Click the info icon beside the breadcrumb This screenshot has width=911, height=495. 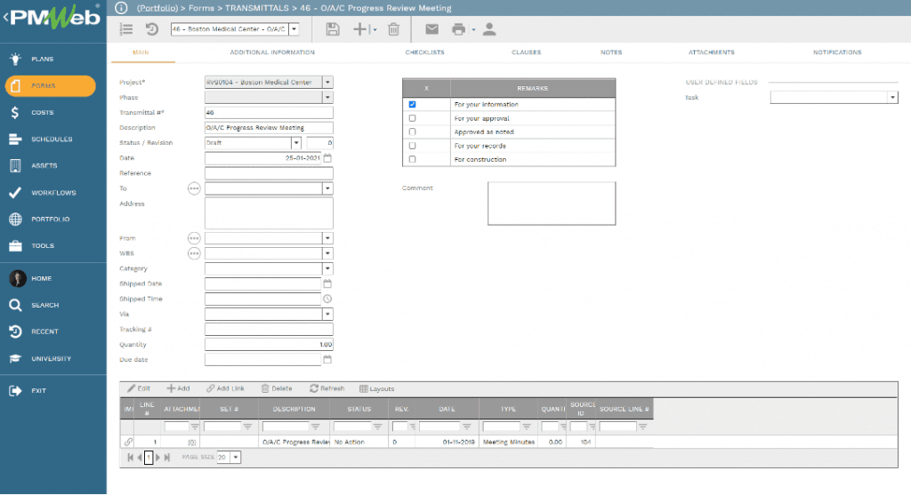tap(121, 8)
